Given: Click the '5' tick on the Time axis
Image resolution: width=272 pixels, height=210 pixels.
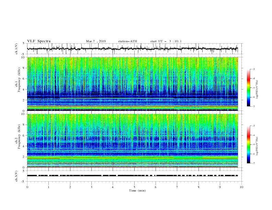Looking at the screenshot, I should tap(134, 187).
